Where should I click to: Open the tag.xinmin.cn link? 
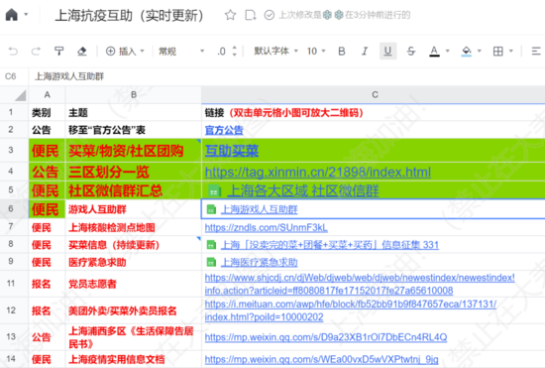(x=318, y=172)
